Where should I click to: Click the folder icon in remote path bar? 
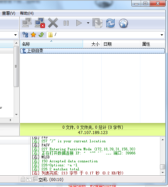[50, 35]
